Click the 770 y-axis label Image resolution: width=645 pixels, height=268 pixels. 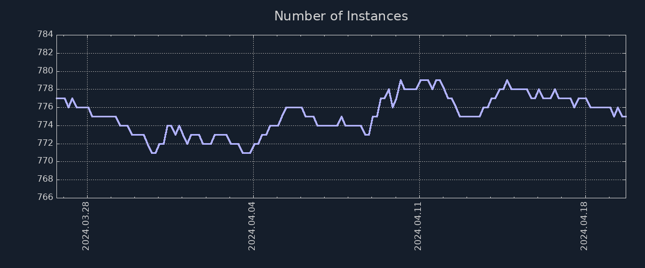pos(45,161)
